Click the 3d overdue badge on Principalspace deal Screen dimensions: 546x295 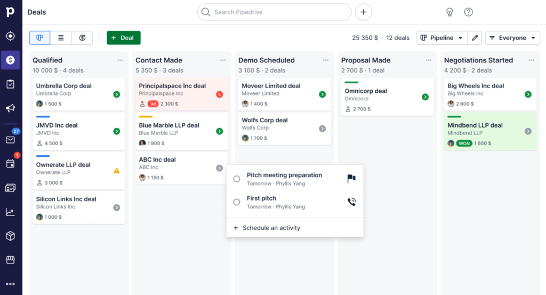pos(153,104)
